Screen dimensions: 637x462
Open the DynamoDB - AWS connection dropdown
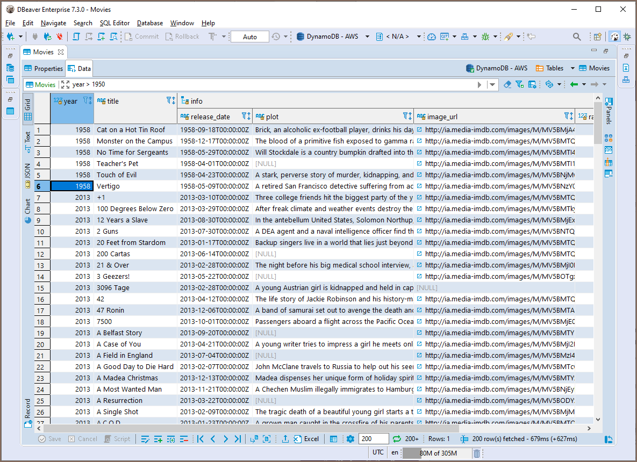point(367,37)
